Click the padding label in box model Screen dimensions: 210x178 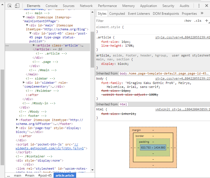click(144, 142)
